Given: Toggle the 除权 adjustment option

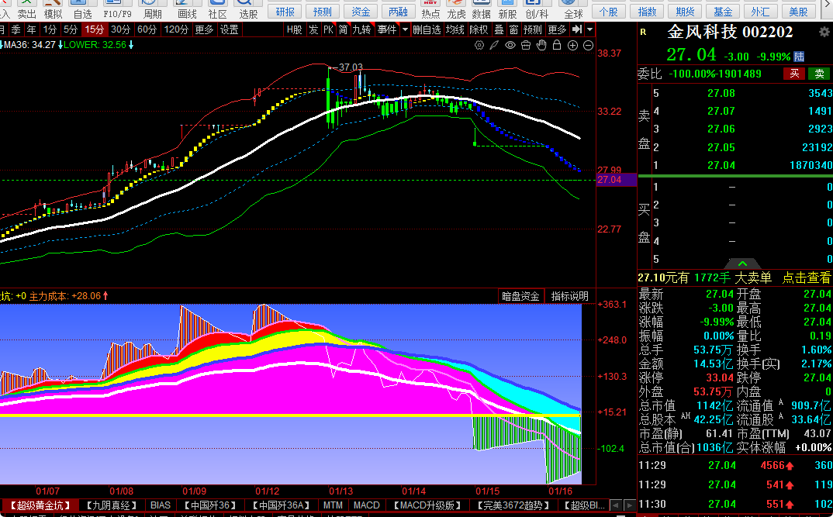Looking at the screenshot, I should [x=479, y=29].
